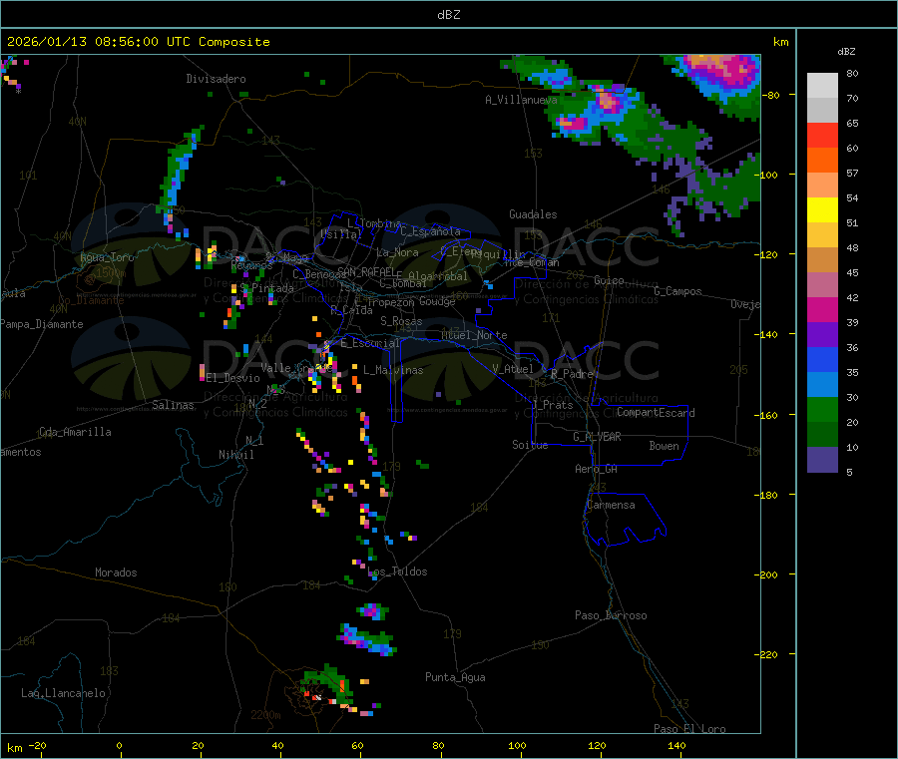898x759 pixels.
Task: Click the Punta_Agua map label
Action: (x=455, y=677)
